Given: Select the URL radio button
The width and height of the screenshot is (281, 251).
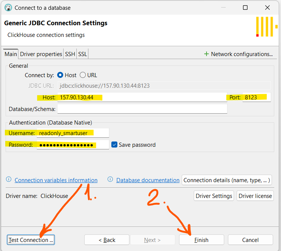Looking at the screenshot, I should [83, 75].
